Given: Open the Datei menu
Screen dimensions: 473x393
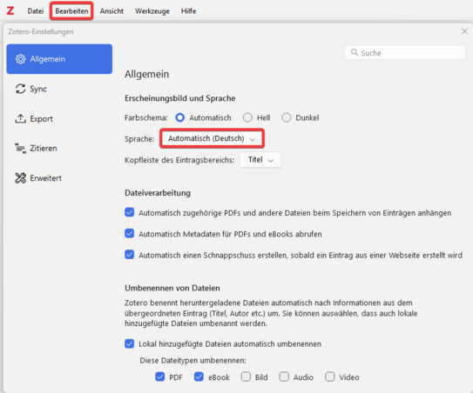Looking at the screenshot, I should coord(36,11).
